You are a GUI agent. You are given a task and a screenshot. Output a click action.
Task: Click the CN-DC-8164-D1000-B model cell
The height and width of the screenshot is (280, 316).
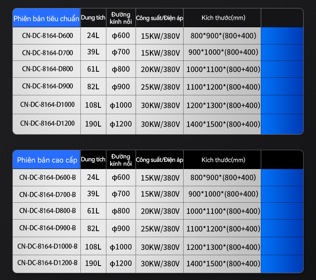click(47, 246)
